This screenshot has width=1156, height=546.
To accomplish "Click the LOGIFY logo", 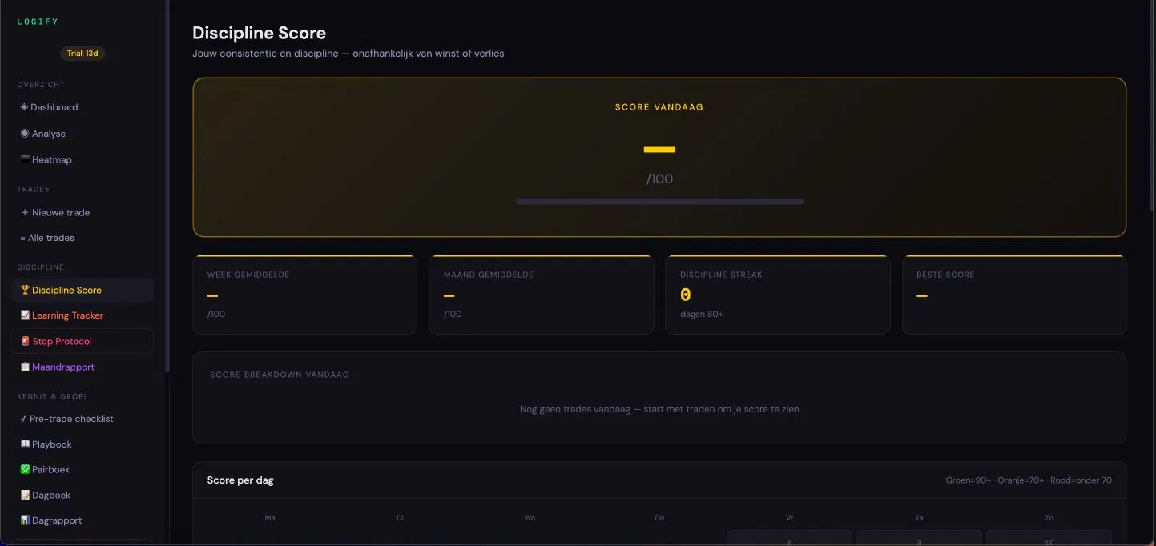I will [x=38, y=22].
